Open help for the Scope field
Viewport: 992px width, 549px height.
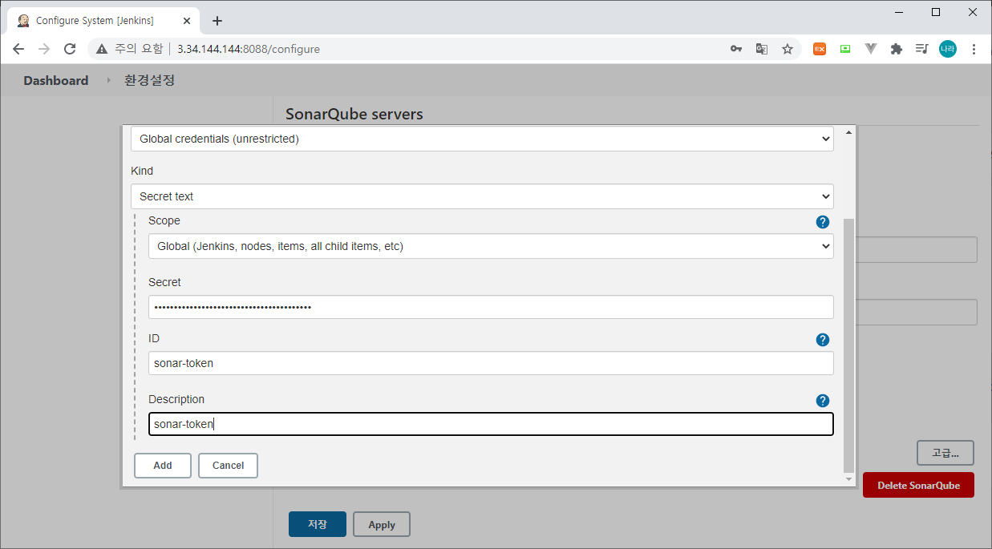tap(822, 222)
